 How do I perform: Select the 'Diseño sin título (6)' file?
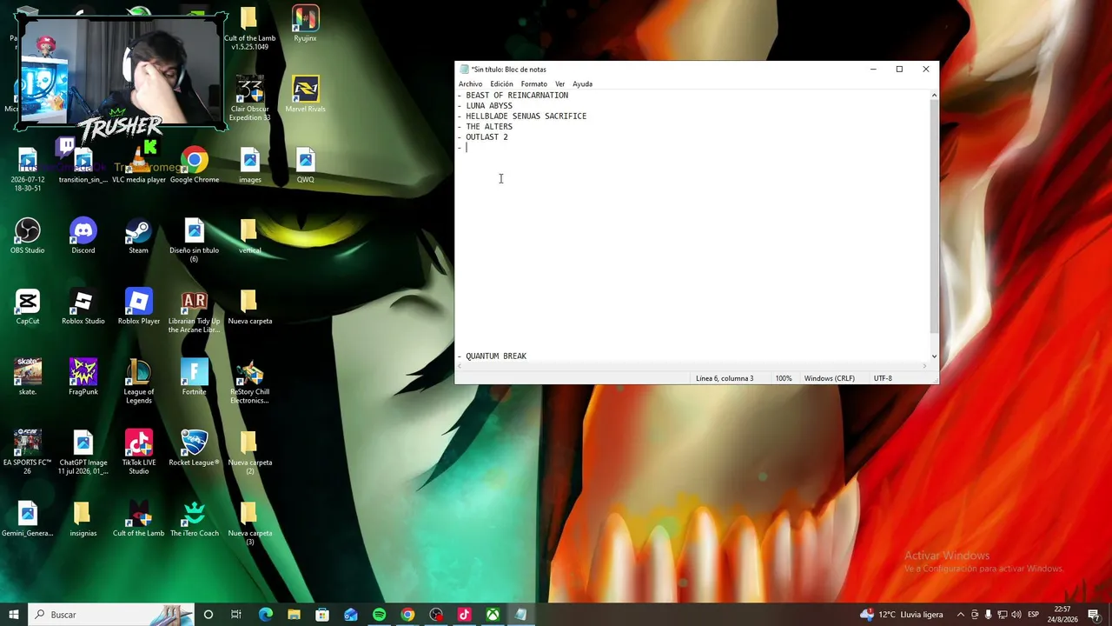coord(194,241)
